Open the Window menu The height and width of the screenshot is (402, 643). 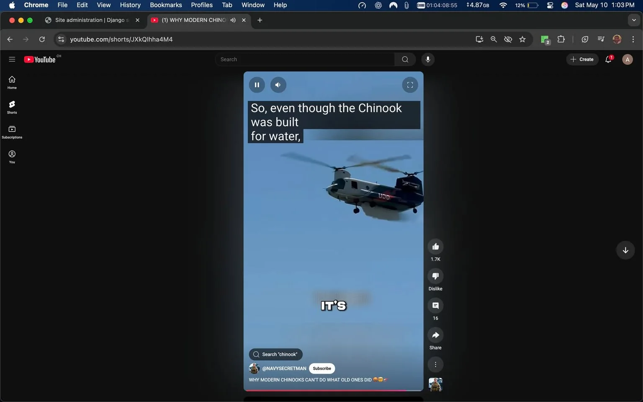(253, 5)
